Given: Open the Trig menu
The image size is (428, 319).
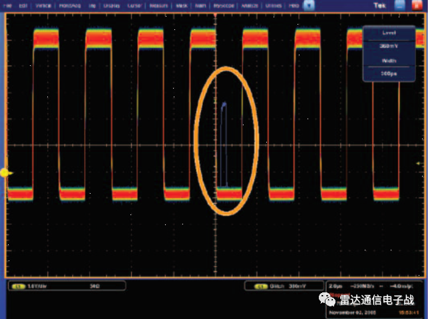Looking at the screenshot, I should (92, 5).
